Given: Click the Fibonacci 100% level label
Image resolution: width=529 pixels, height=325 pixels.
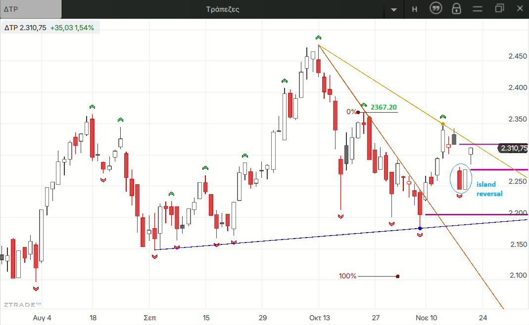Looking at the screenshot, I should coord(347,276).
